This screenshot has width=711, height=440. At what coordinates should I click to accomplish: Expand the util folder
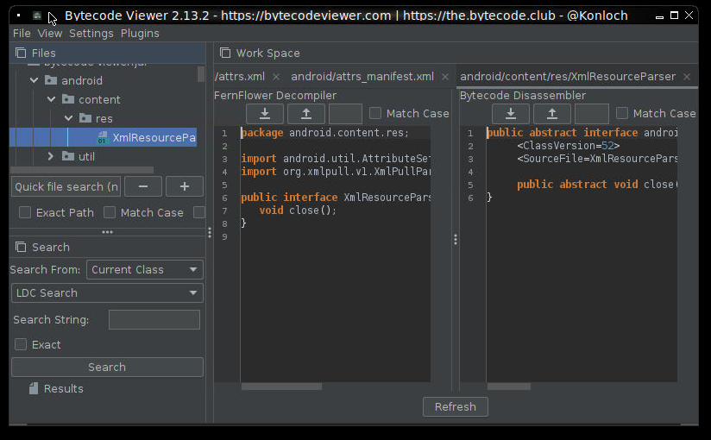click(51, 156)
